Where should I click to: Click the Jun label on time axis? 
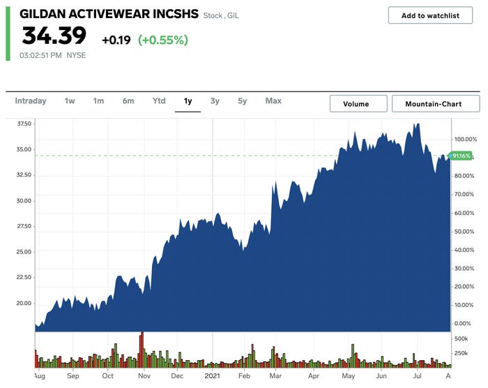pos(381,376)
